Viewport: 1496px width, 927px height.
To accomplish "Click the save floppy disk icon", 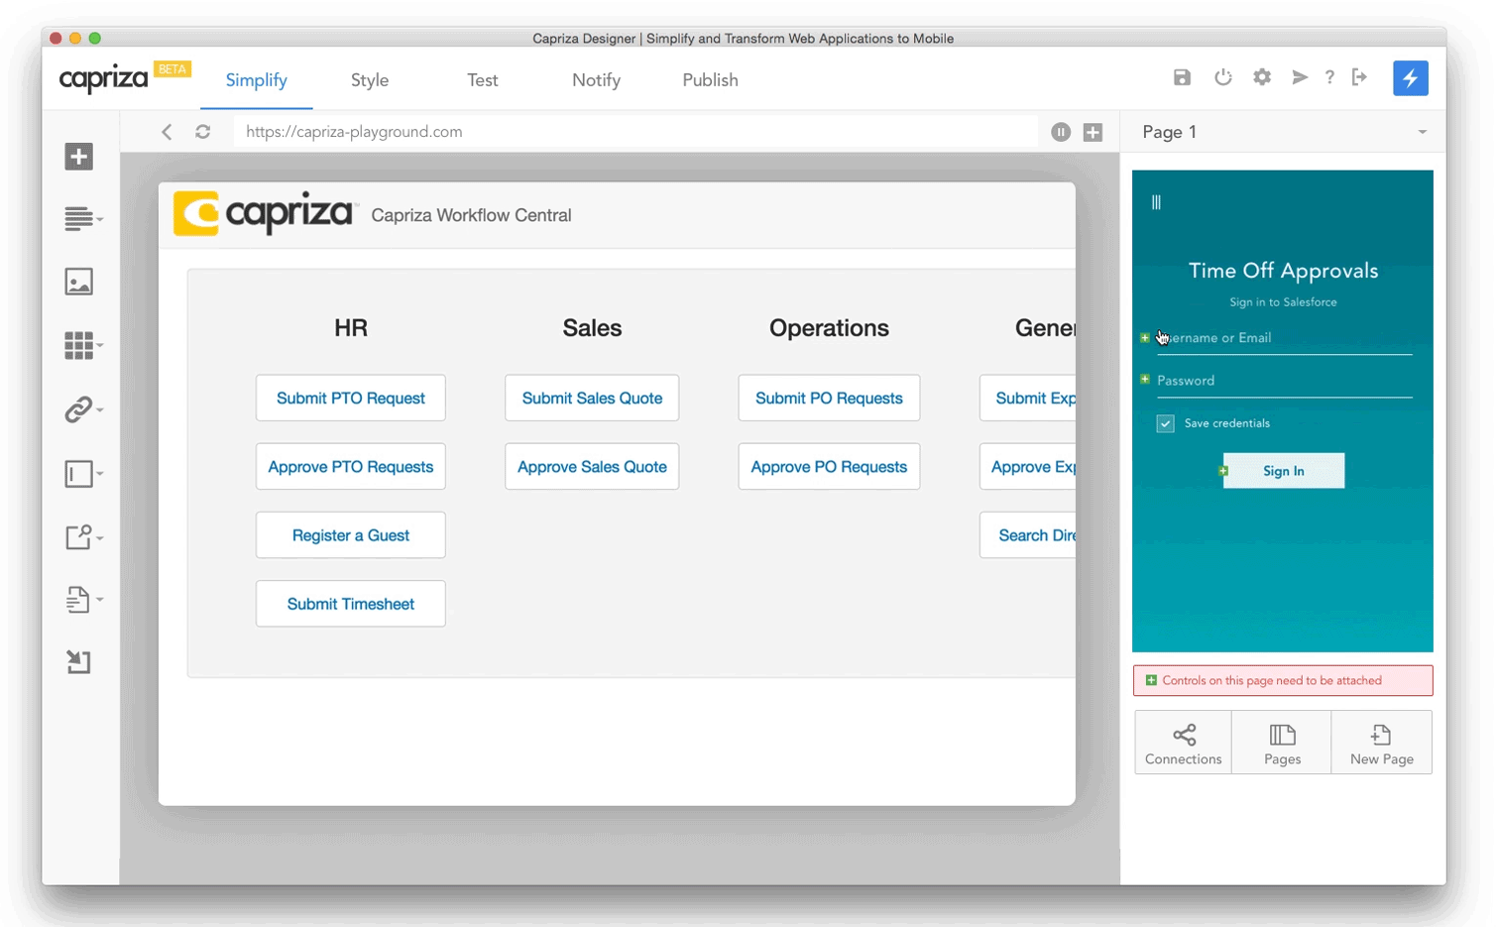I will pos(1182,77).
